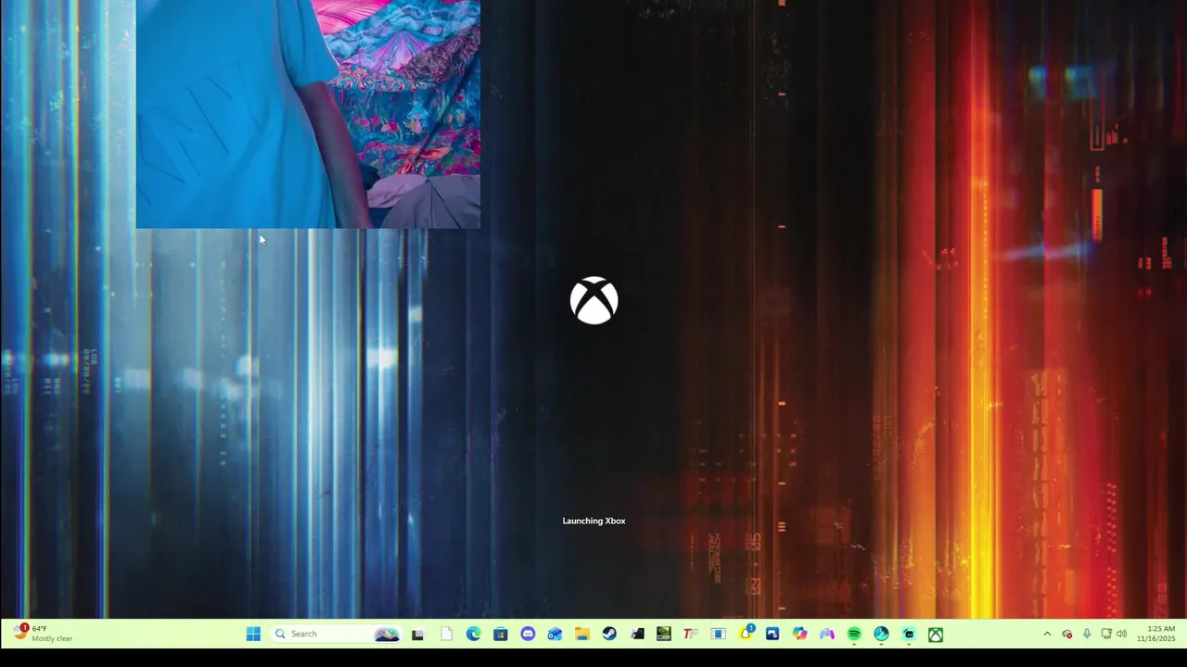Click the taskbar Search box
Viewport: 1187px width, 667px height.
[337, 635]
